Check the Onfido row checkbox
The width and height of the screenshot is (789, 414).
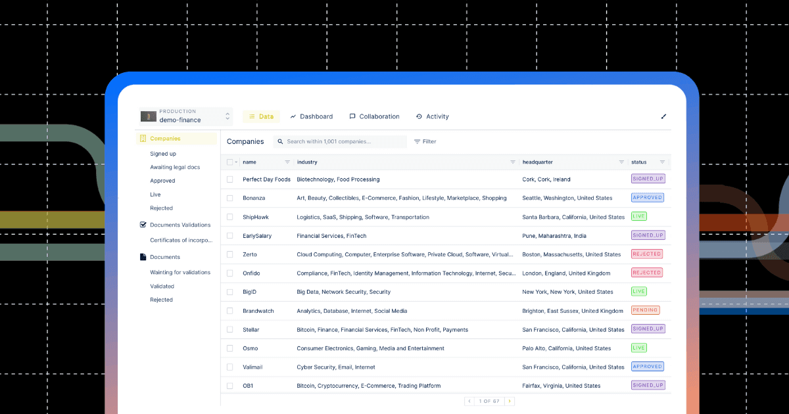[x=230, y=273]
